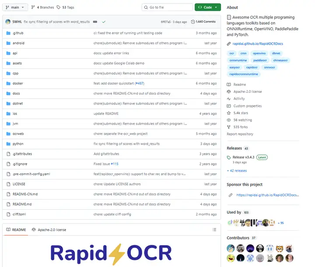This screenshot has height=267, width=315.
Task: Click the docker folder icon
Action: point(8,83)
